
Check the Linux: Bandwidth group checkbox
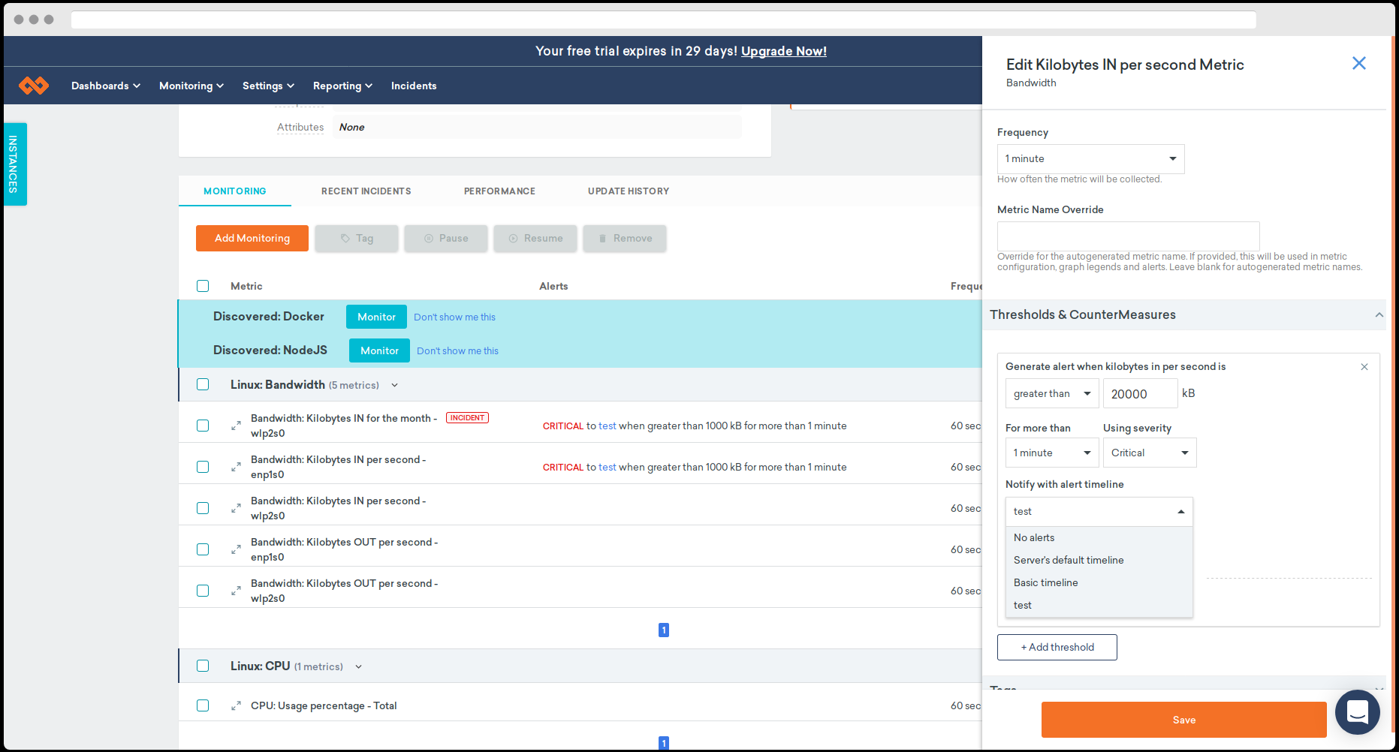tap(203, 384)
